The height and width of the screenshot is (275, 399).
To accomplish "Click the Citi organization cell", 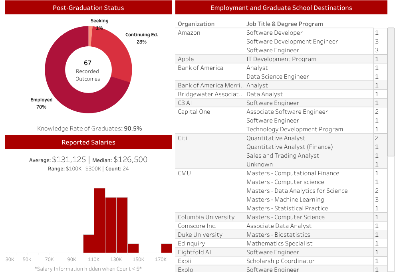I will tap(182, 138).
